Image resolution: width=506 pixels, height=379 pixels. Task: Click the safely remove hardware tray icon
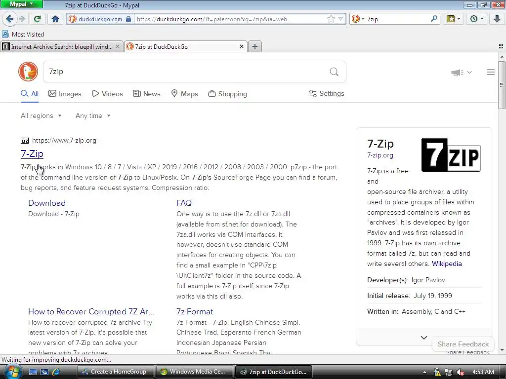pyautogui.click(x=437, y=372)
